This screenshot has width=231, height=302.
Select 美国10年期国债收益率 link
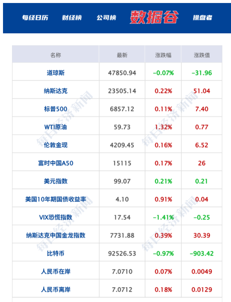pos(56,199)
